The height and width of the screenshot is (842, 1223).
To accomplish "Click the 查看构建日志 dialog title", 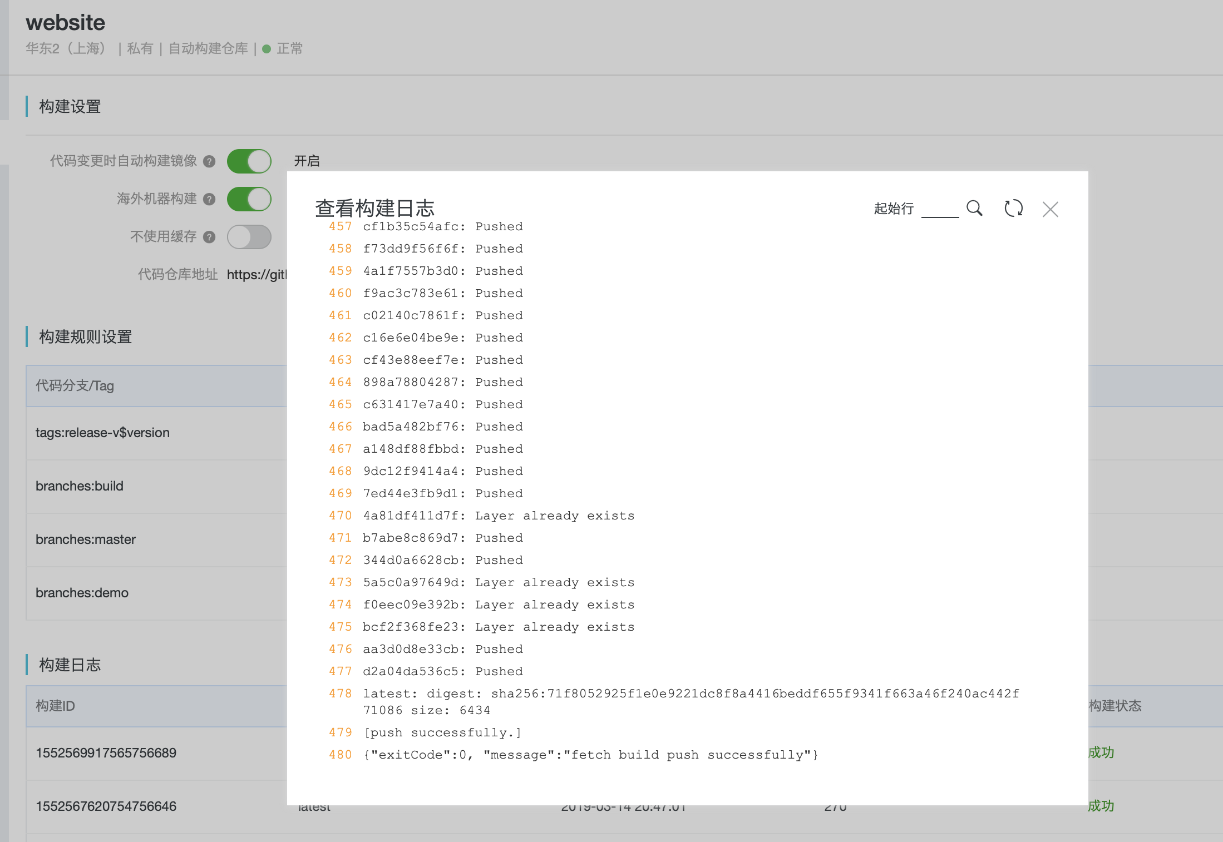I will (374, 208).
